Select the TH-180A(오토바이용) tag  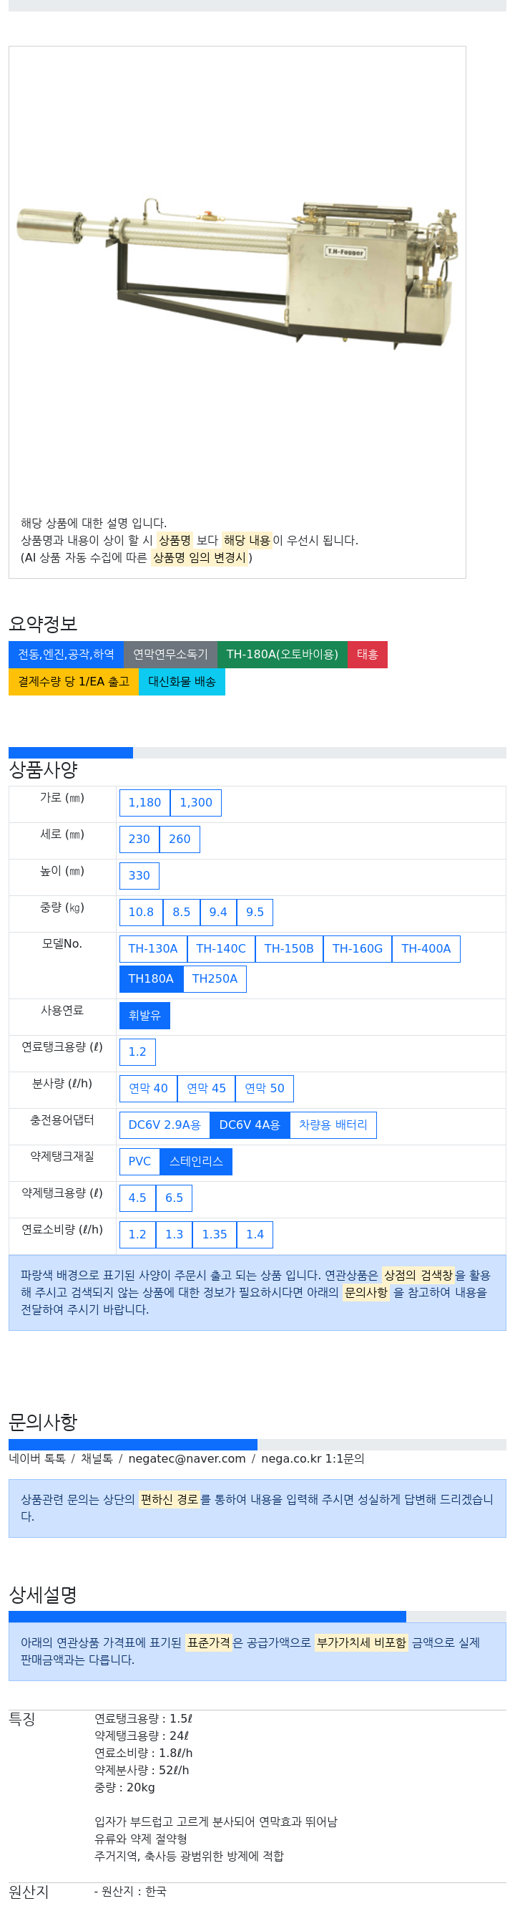tap(283, 655)
